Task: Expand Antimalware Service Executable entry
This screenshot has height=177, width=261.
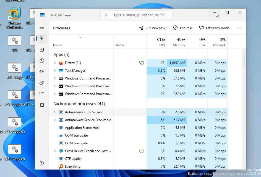Action: [55, 120]
